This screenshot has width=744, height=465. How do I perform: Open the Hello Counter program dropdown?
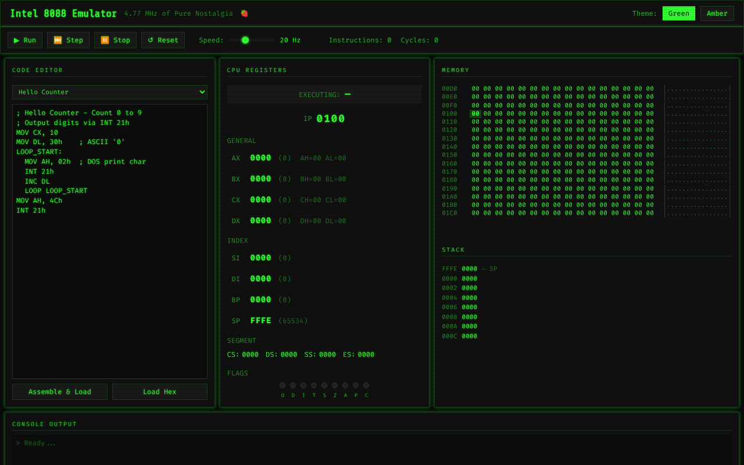[x=110, y=92]
